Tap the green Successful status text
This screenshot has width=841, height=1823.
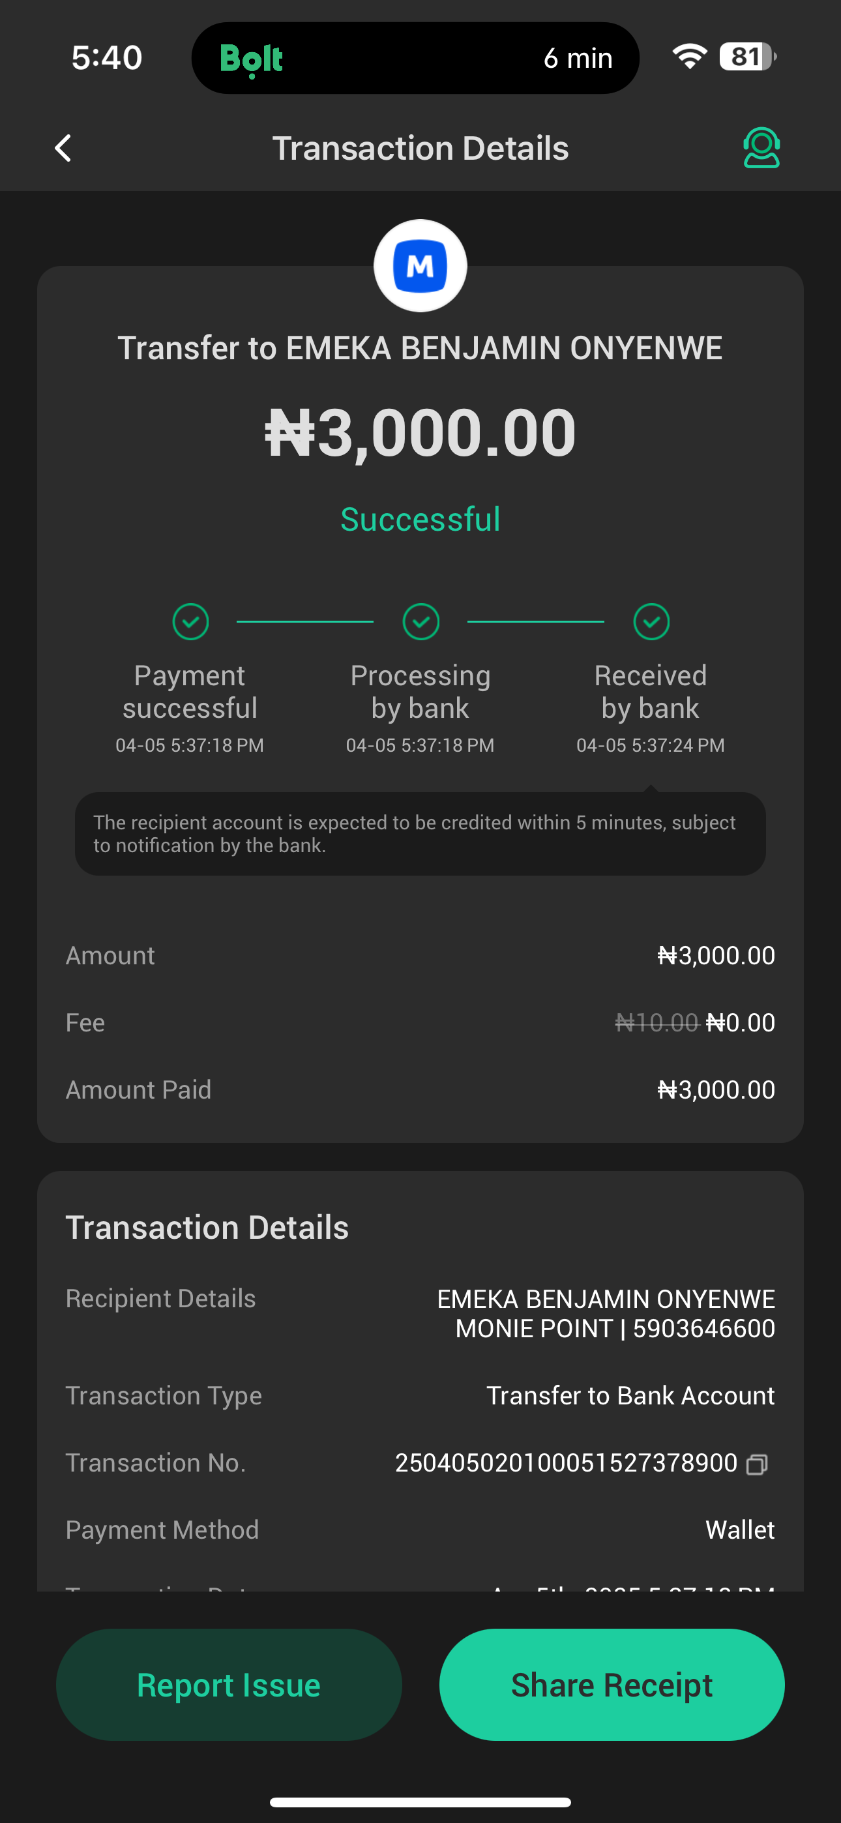(x=420, y=520)
